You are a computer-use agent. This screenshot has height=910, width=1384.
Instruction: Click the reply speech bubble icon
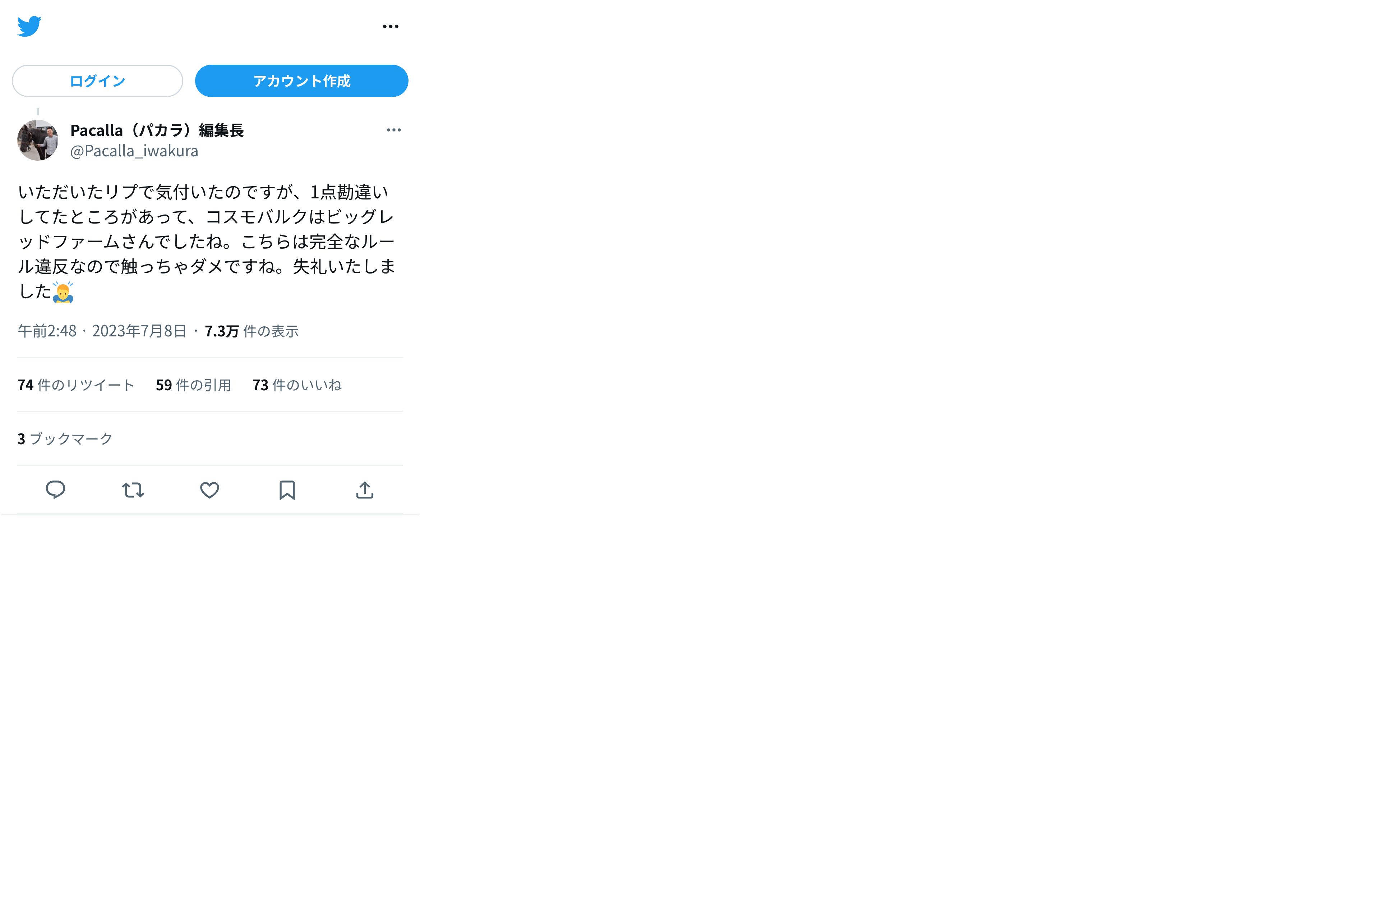(55, 490)
